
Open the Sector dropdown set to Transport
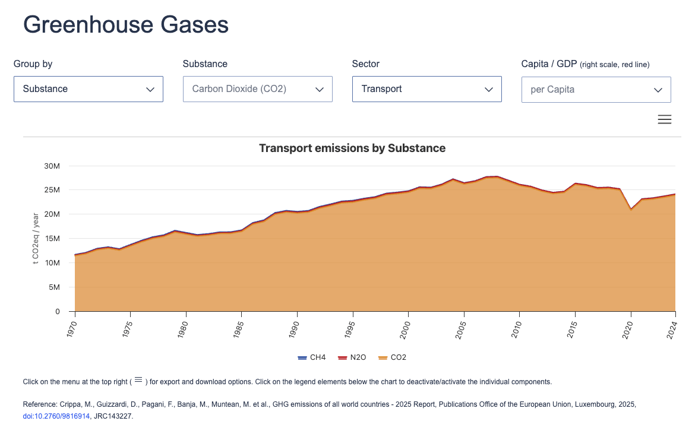point(426,89)
